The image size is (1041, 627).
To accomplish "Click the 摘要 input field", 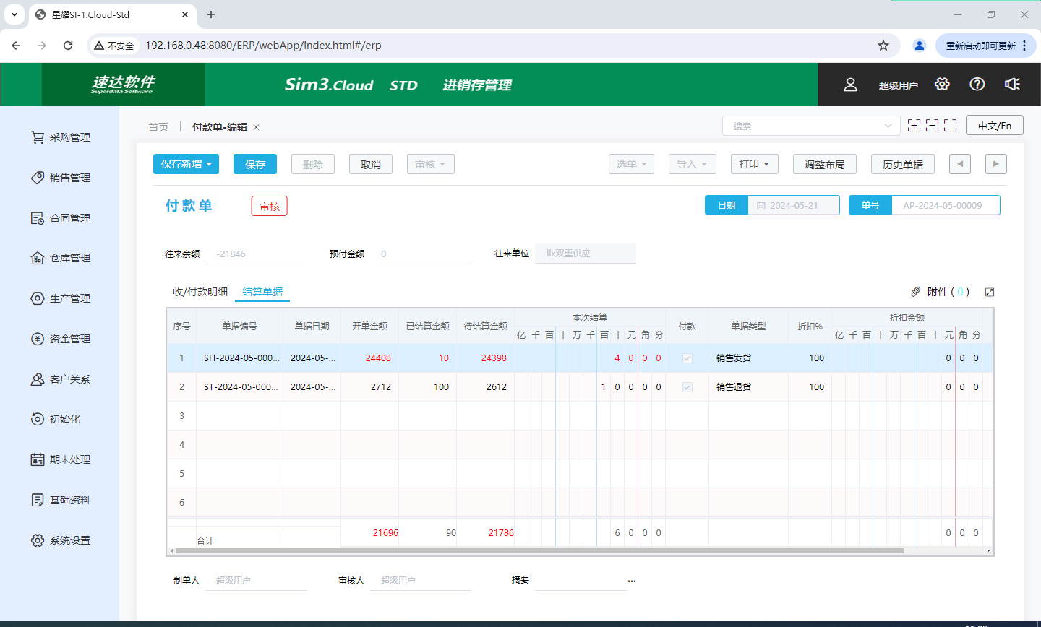I will tap(580, 580).
